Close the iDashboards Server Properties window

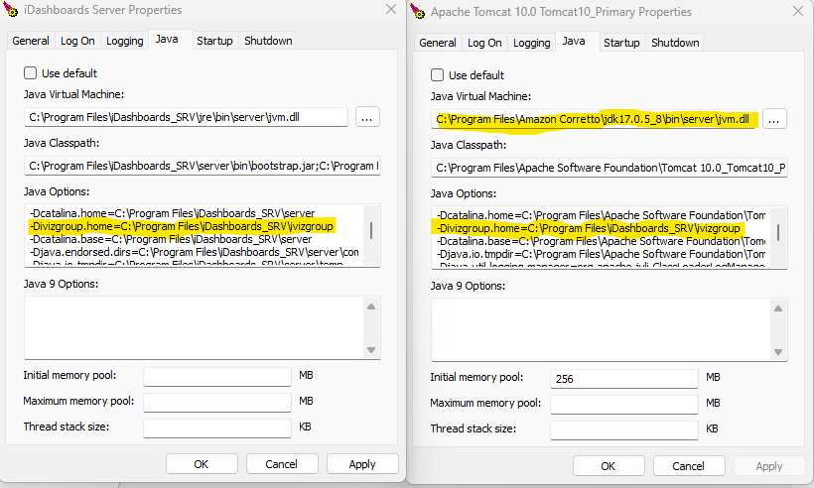(x=391, y=9)
